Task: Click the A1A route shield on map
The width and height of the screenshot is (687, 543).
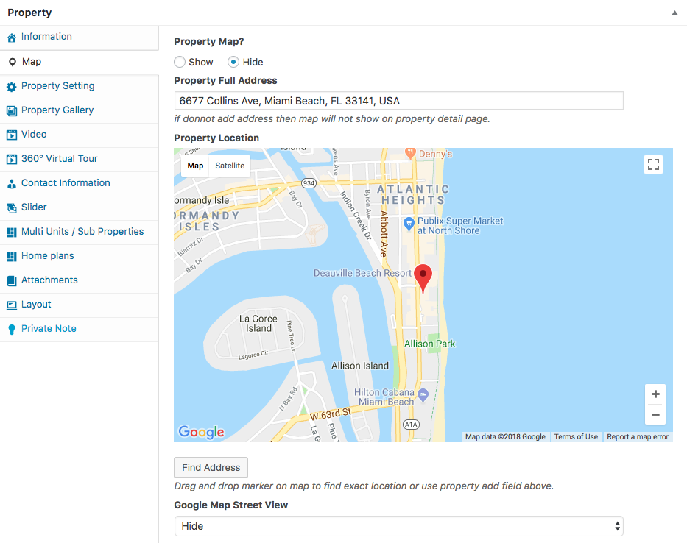Action: coord(411,425)
